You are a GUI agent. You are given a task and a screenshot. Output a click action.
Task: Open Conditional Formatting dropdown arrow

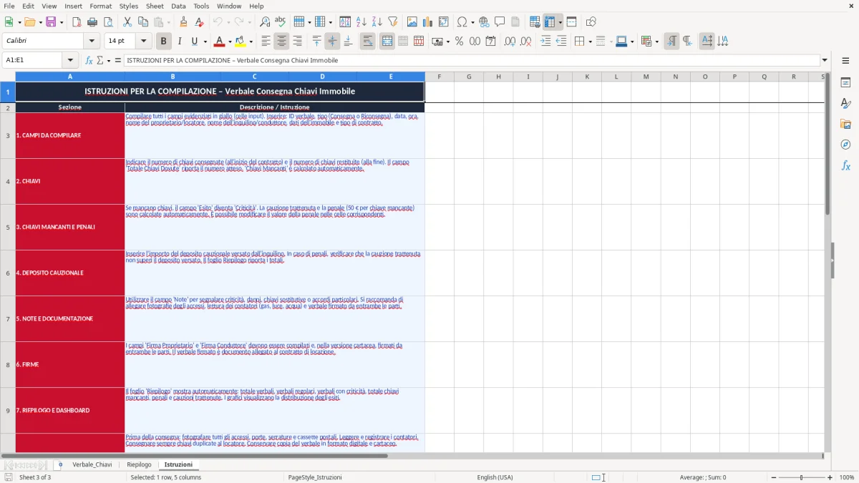click(x=656, y=42)
